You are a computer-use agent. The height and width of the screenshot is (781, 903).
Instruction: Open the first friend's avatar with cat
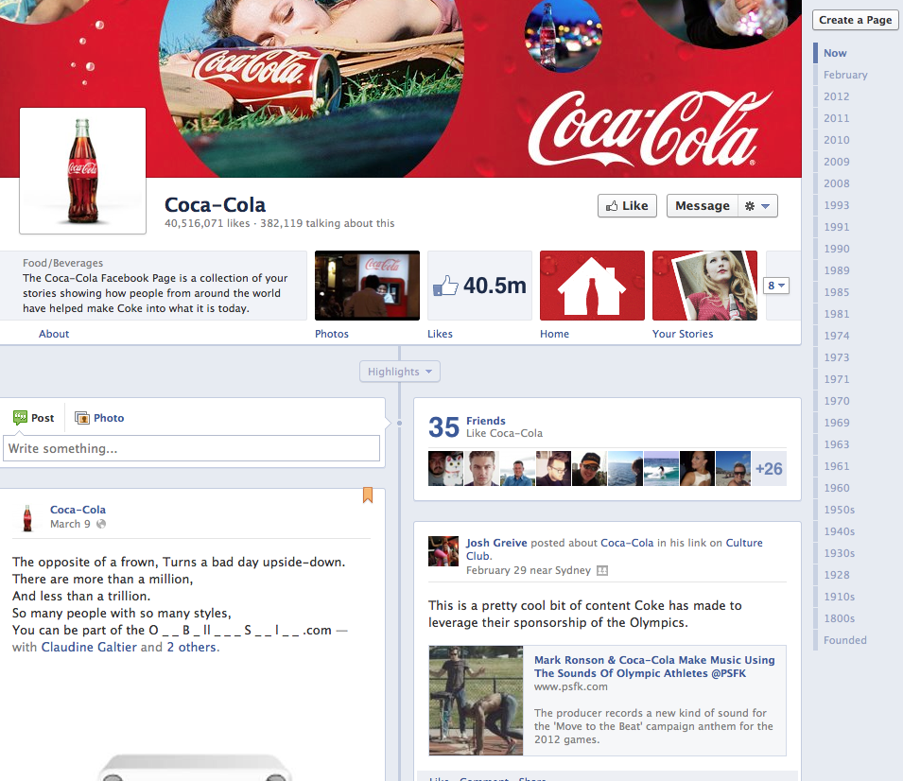445,468
